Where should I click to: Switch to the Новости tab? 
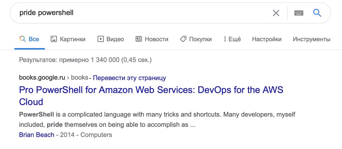tap(152, 39)
